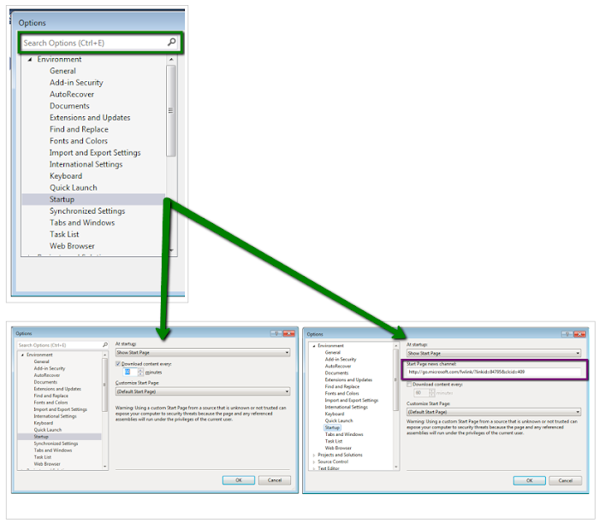The width and height of the screenshot is (599, 523).
Task: Select Find and Replace in large top window
Action: 79,129
